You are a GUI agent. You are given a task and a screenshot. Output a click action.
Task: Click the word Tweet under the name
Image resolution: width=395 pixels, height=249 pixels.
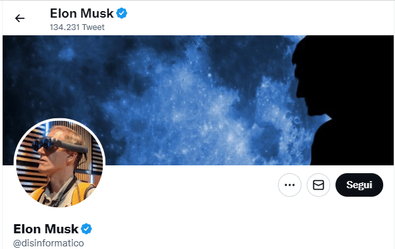point(94,27)
